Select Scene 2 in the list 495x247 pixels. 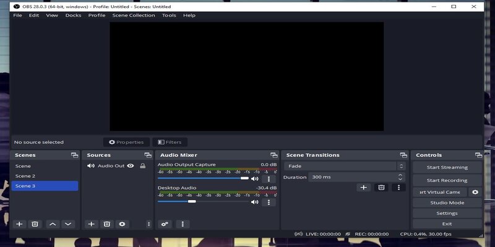click(45, 176)
